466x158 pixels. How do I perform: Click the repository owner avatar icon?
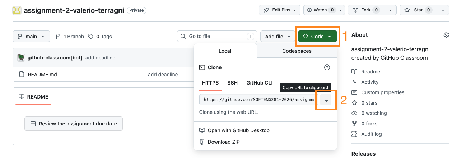17,10
